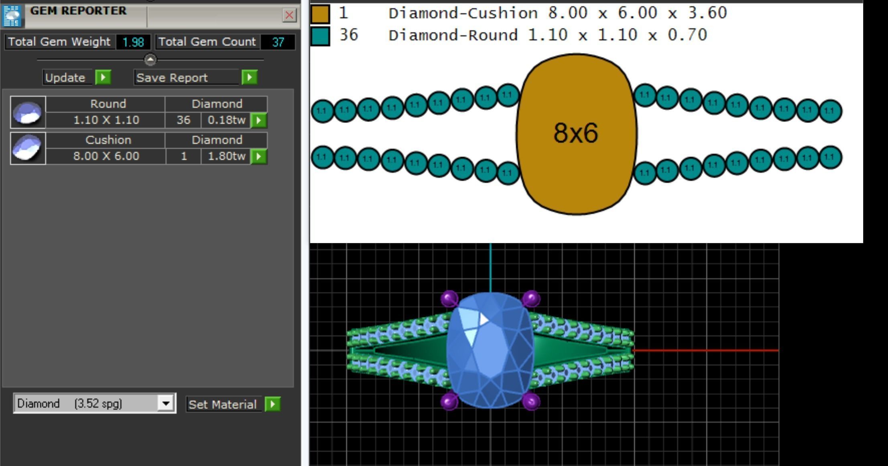Click the quantity cell showing 36
Image resolution: width=888 pixels, height=466 pixels.
183,120
